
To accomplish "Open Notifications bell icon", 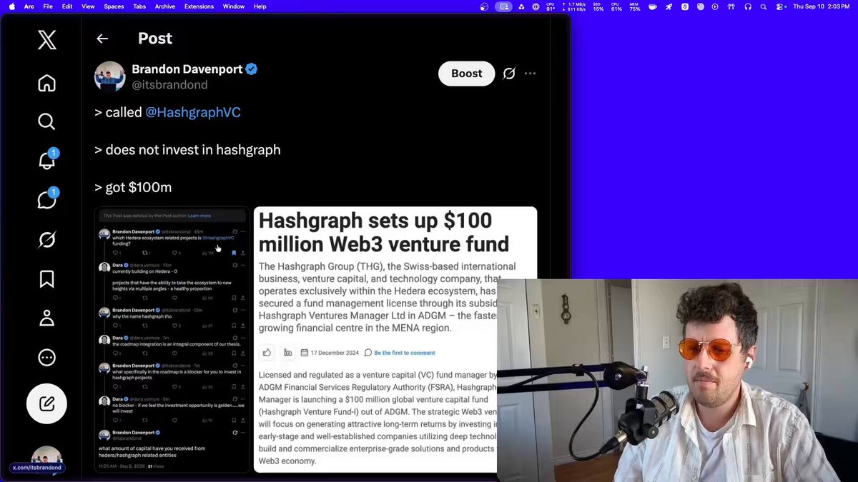I will 46,161.
